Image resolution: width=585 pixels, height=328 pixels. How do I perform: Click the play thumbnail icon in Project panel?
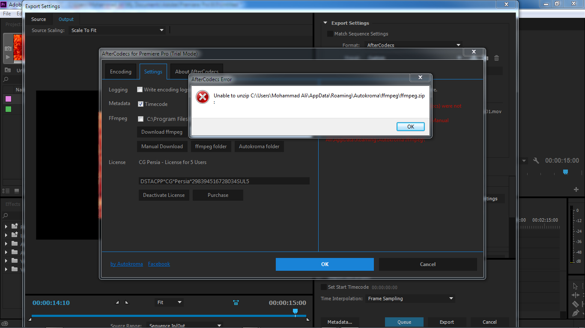coord(8,57)
